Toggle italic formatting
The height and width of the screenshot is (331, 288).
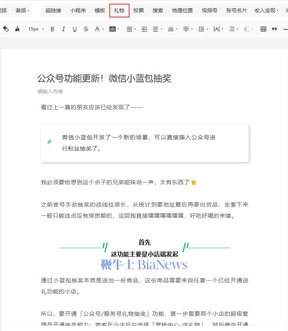click(63, 29)
